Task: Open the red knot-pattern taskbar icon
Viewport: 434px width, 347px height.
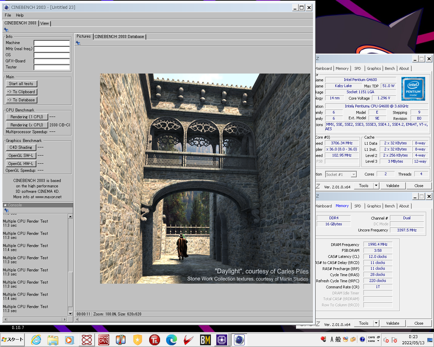Action: [87, 340]
